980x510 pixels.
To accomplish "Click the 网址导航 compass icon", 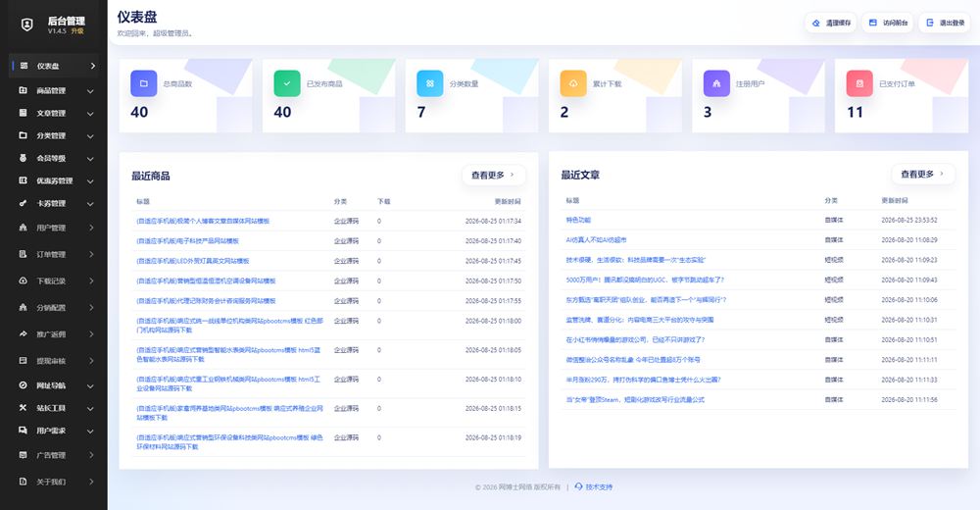I will (x=24, y=385).
